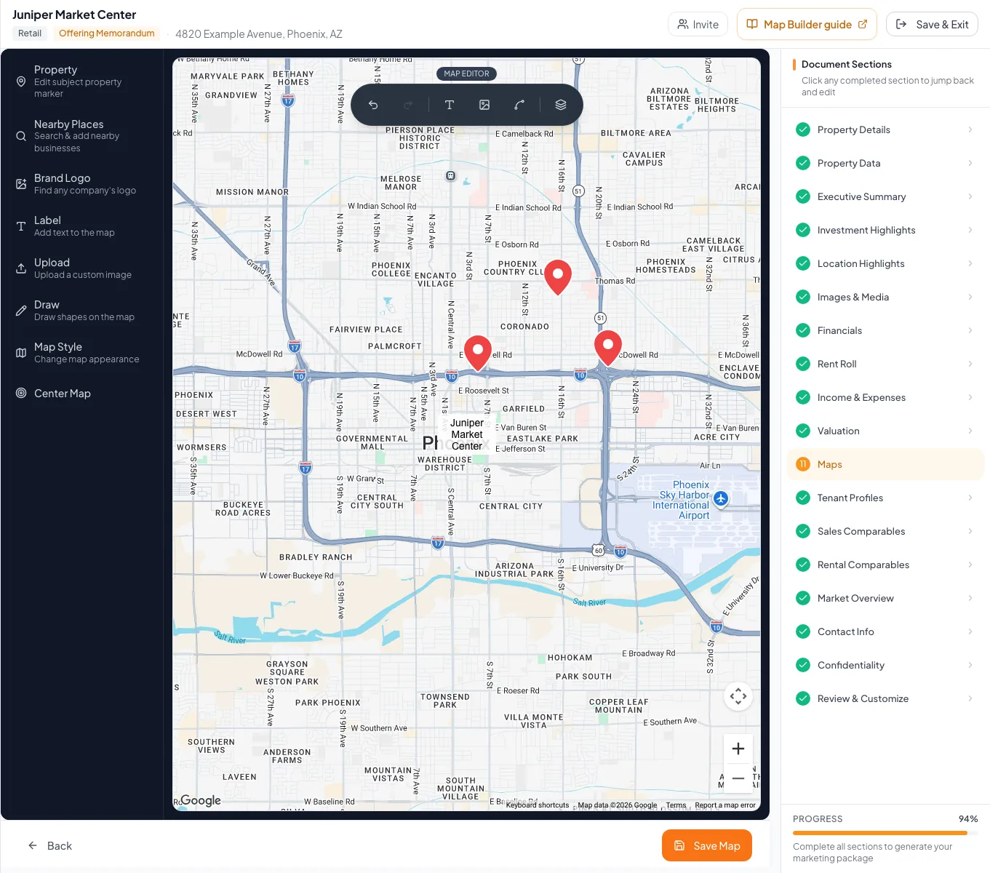Image resolution: width=990 pixels, height=873 pixels.
Task: Open Map Style appearance settings
Action: tap(81, 353)
